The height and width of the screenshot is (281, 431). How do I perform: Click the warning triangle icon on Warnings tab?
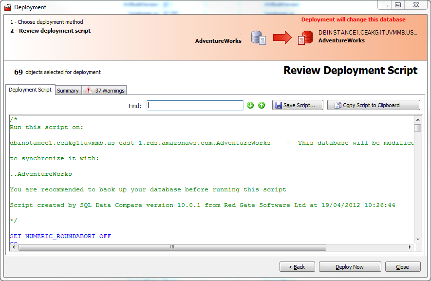(89, 90)
